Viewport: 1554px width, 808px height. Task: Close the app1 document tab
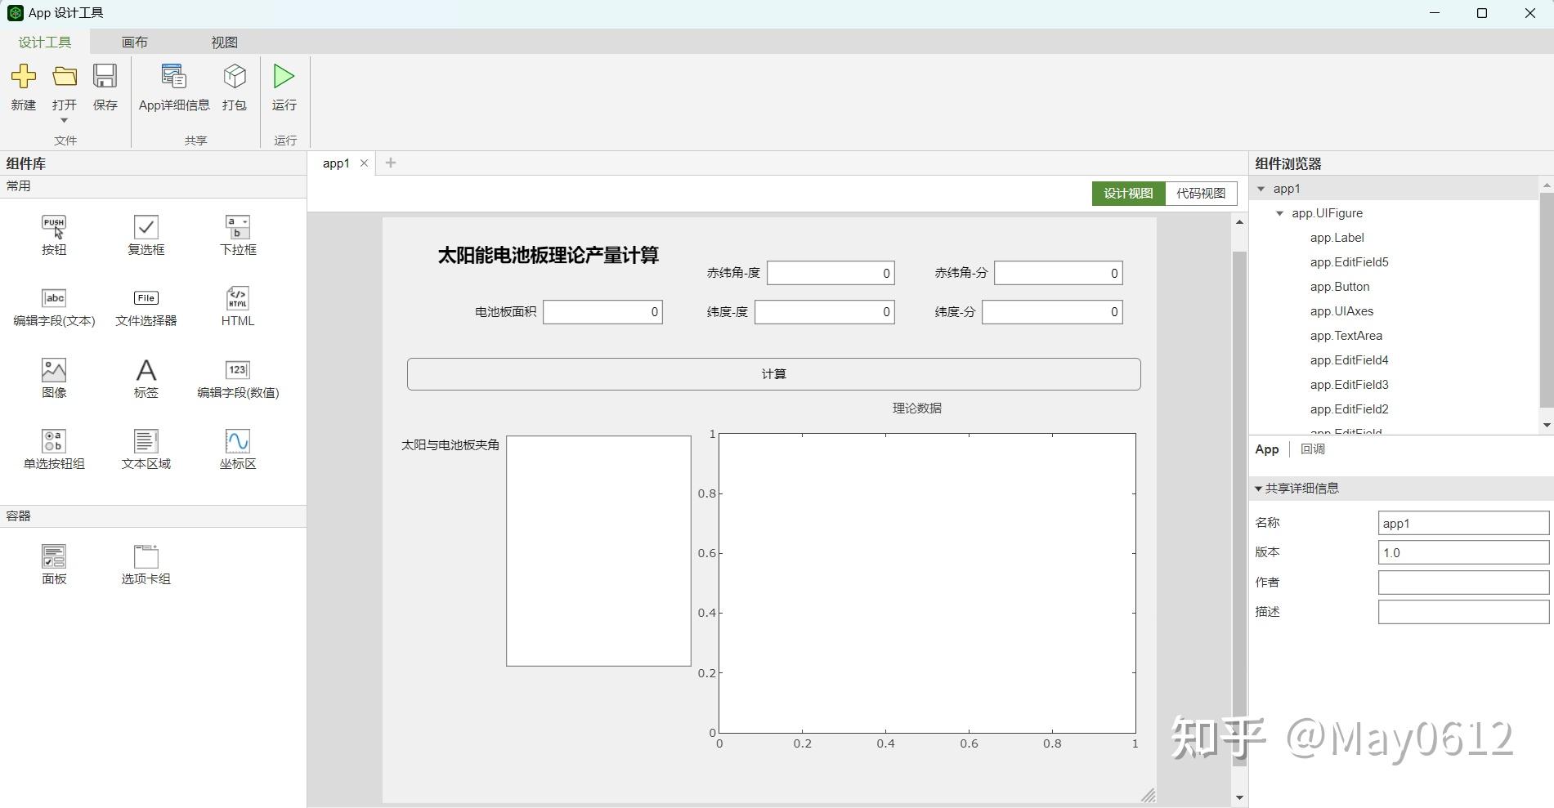(x=364, y=163)
